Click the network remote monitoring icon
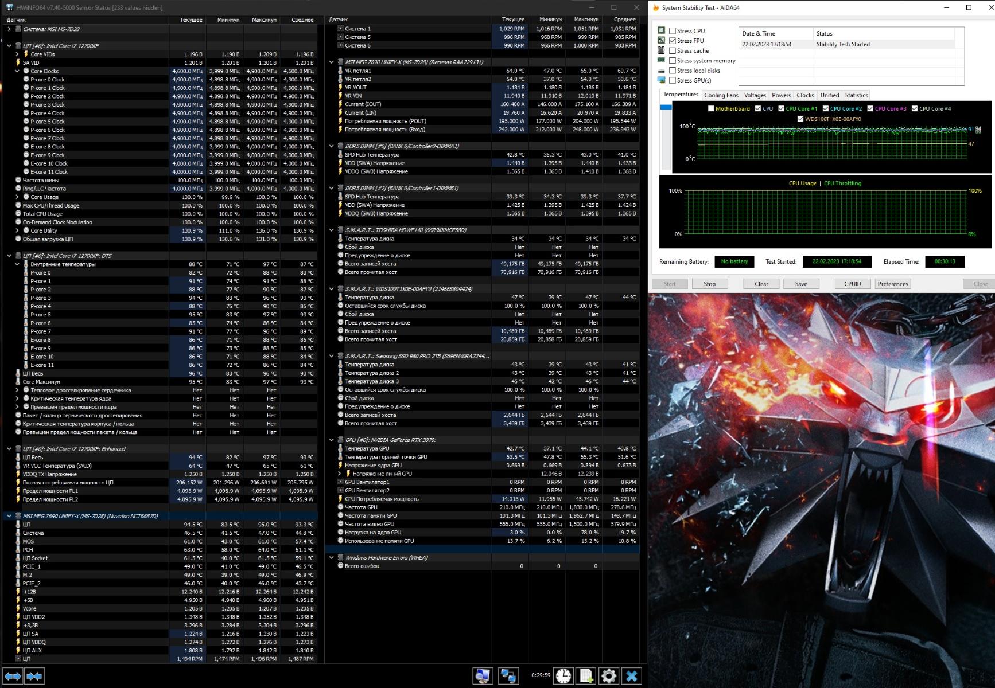 pyautogui.click(x=508, y=676)
